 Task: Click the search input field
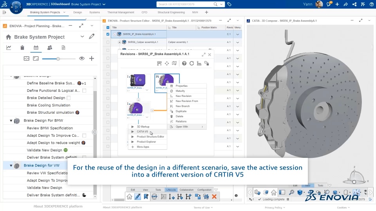tap(184, 4)
